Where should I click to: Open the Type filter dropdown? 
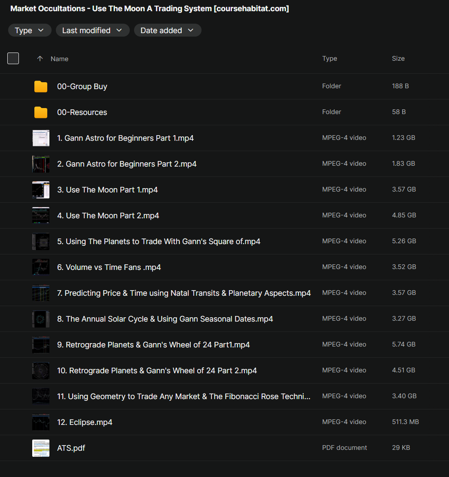pos(30,31)
